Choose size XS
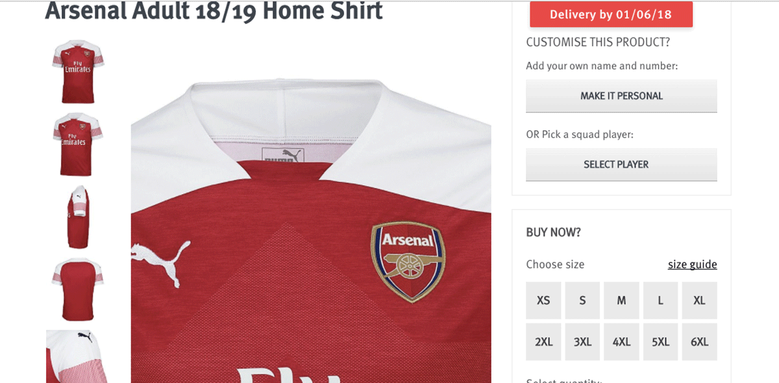Image resolution: width=779 pixels, height=383 pixels. tap(543, 301)
